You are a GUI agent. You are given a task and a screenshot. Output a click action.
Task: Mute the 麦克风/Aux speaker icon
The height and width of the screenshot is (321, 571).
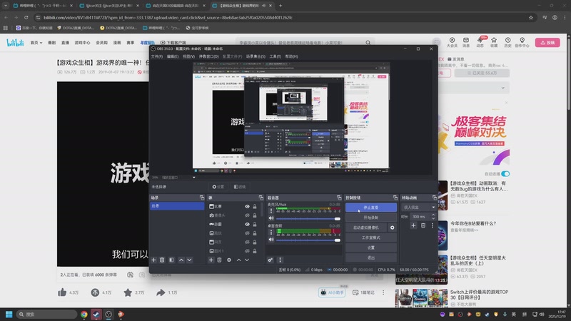tap(271, 218)
